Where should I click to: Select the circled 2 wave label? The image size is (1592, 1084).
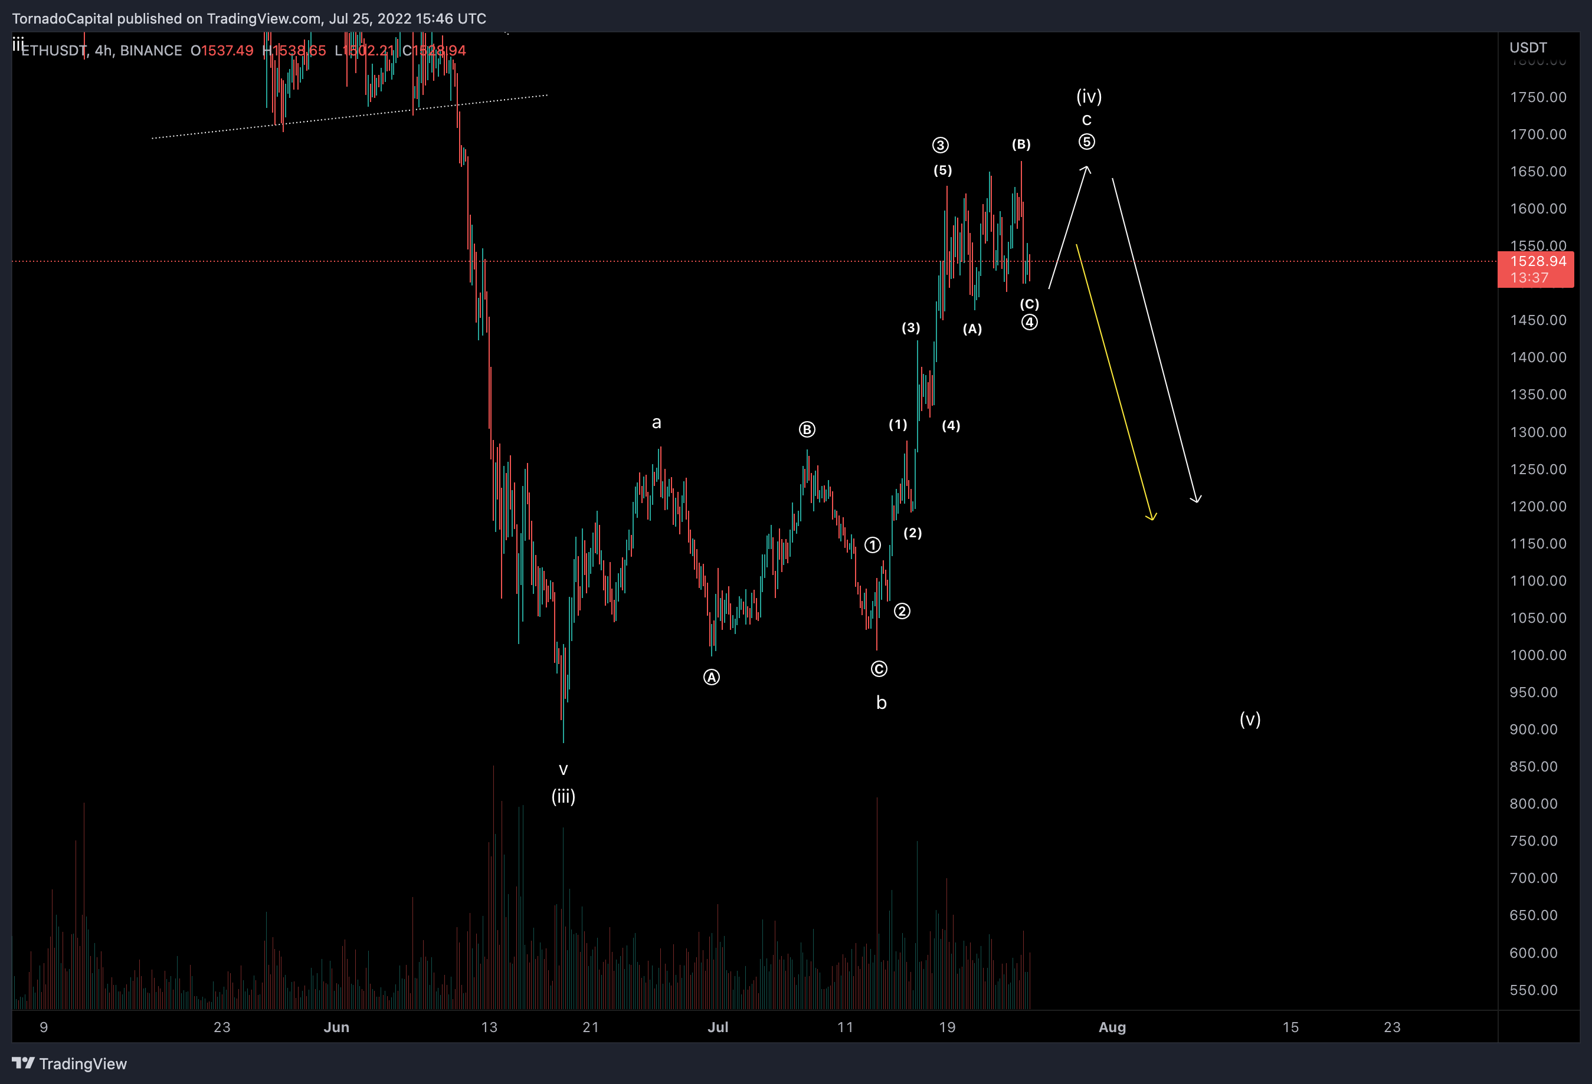click(x=902, y=611)
